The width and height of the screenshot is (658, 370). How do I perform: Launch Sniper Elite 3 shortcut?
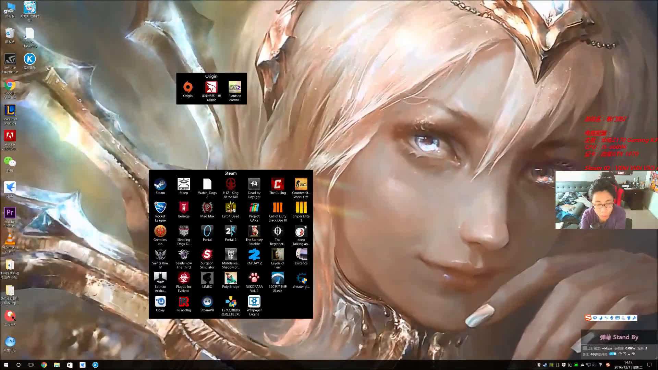pyautogui.click(x=301, y=212)
